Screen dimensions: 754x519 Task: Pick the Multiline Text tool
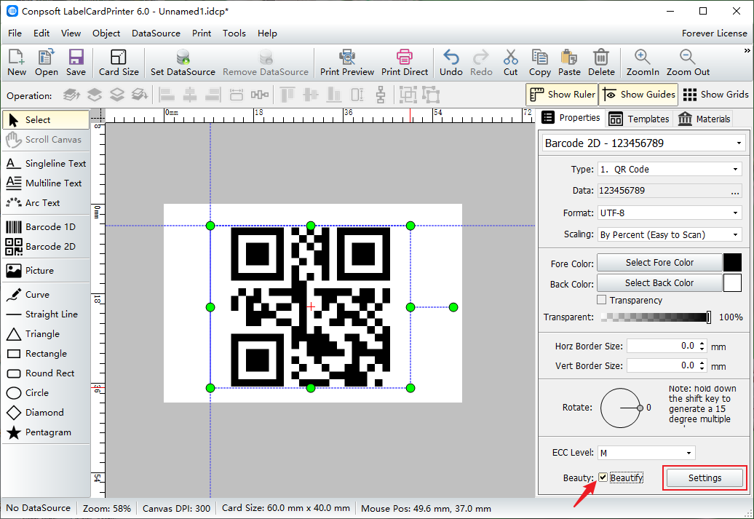point(46,183)
